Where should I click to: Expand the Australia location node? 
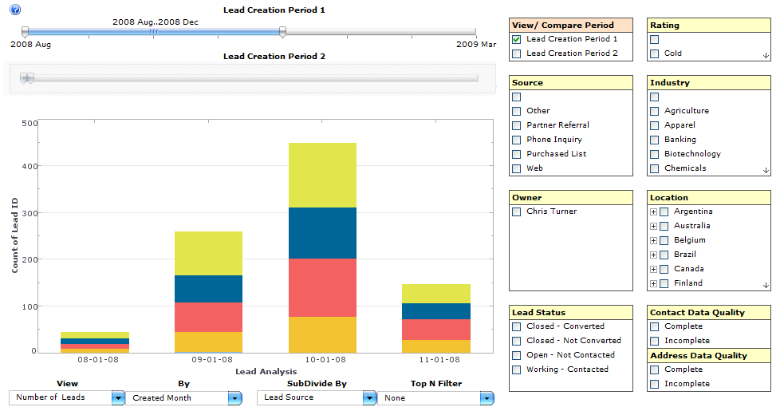(x=653, y=227)
